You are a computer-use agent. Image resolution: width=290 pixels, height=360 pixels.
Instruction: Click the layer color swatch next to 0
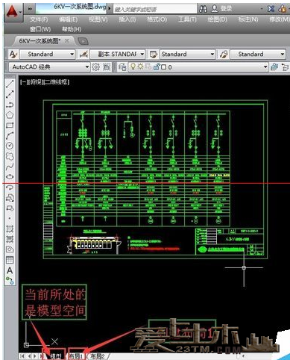[x=164, y=67]
